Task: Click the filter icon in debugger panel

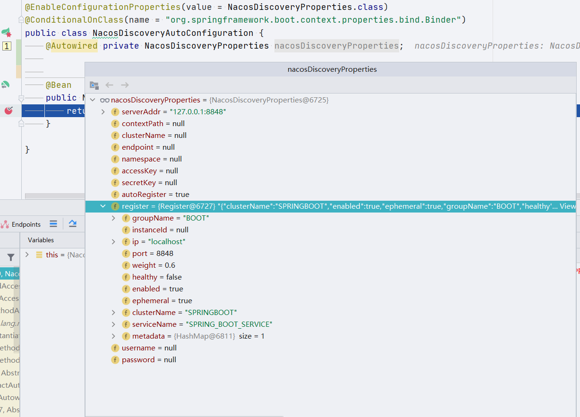Action: pos(10,257)
